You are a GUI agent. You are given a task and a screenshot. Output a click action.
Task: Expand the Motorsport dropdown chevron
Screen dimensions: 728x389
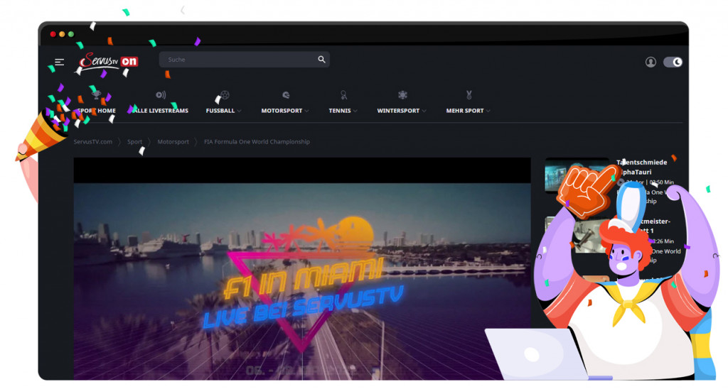pyautogui.click(x=307, y=111)
